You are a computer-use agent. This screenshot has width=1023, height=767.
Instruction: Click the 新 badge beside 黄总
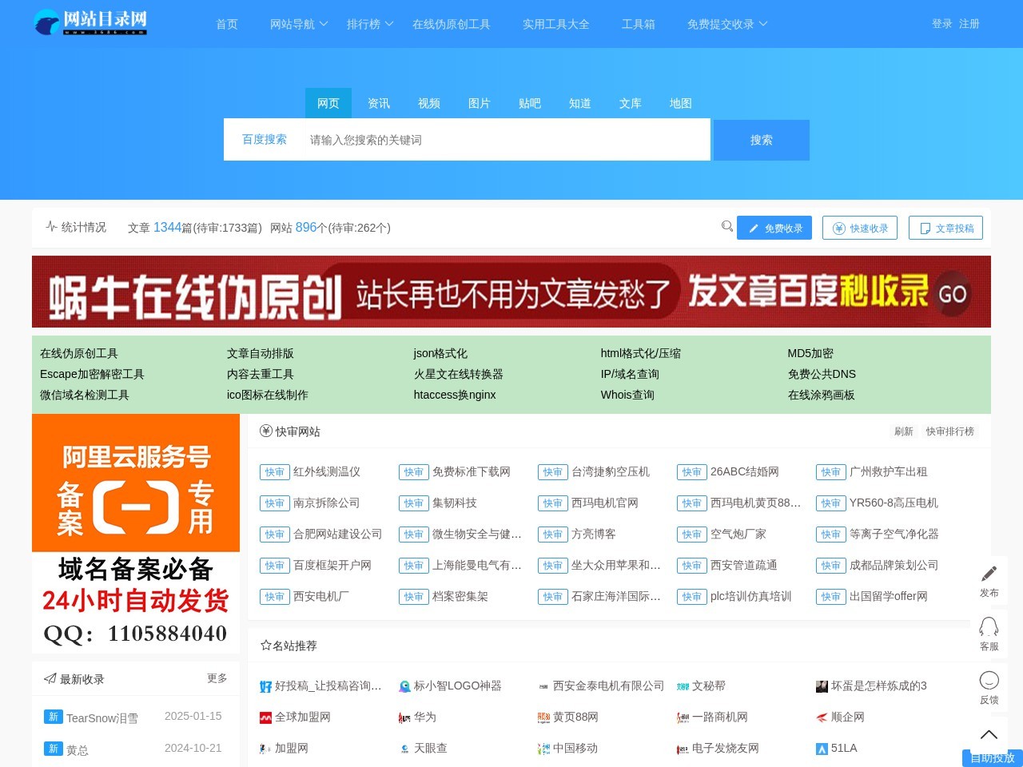[54, 749]
